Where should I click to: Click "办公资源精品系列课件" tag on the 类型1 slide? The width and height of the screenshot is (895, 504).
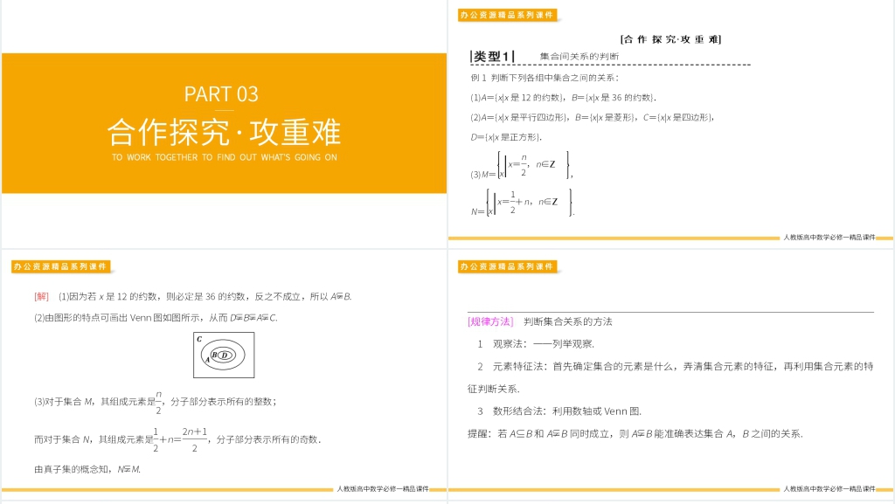[x=508, y=15]
